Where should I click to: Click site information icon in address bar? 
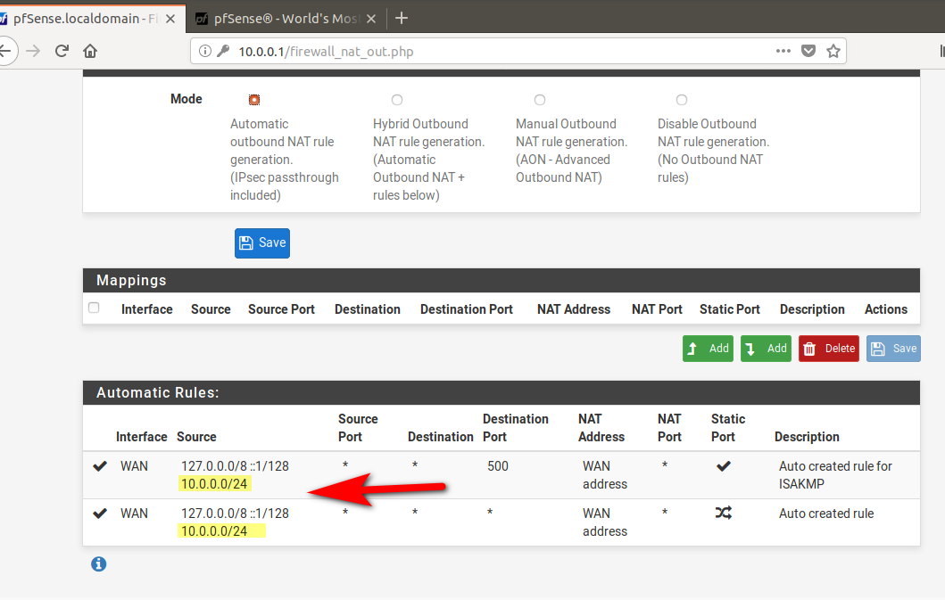(x=205, y=51)
